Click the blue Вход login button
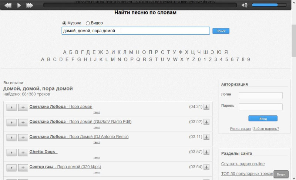Screen dimensions: 296x180 point(263,119)
